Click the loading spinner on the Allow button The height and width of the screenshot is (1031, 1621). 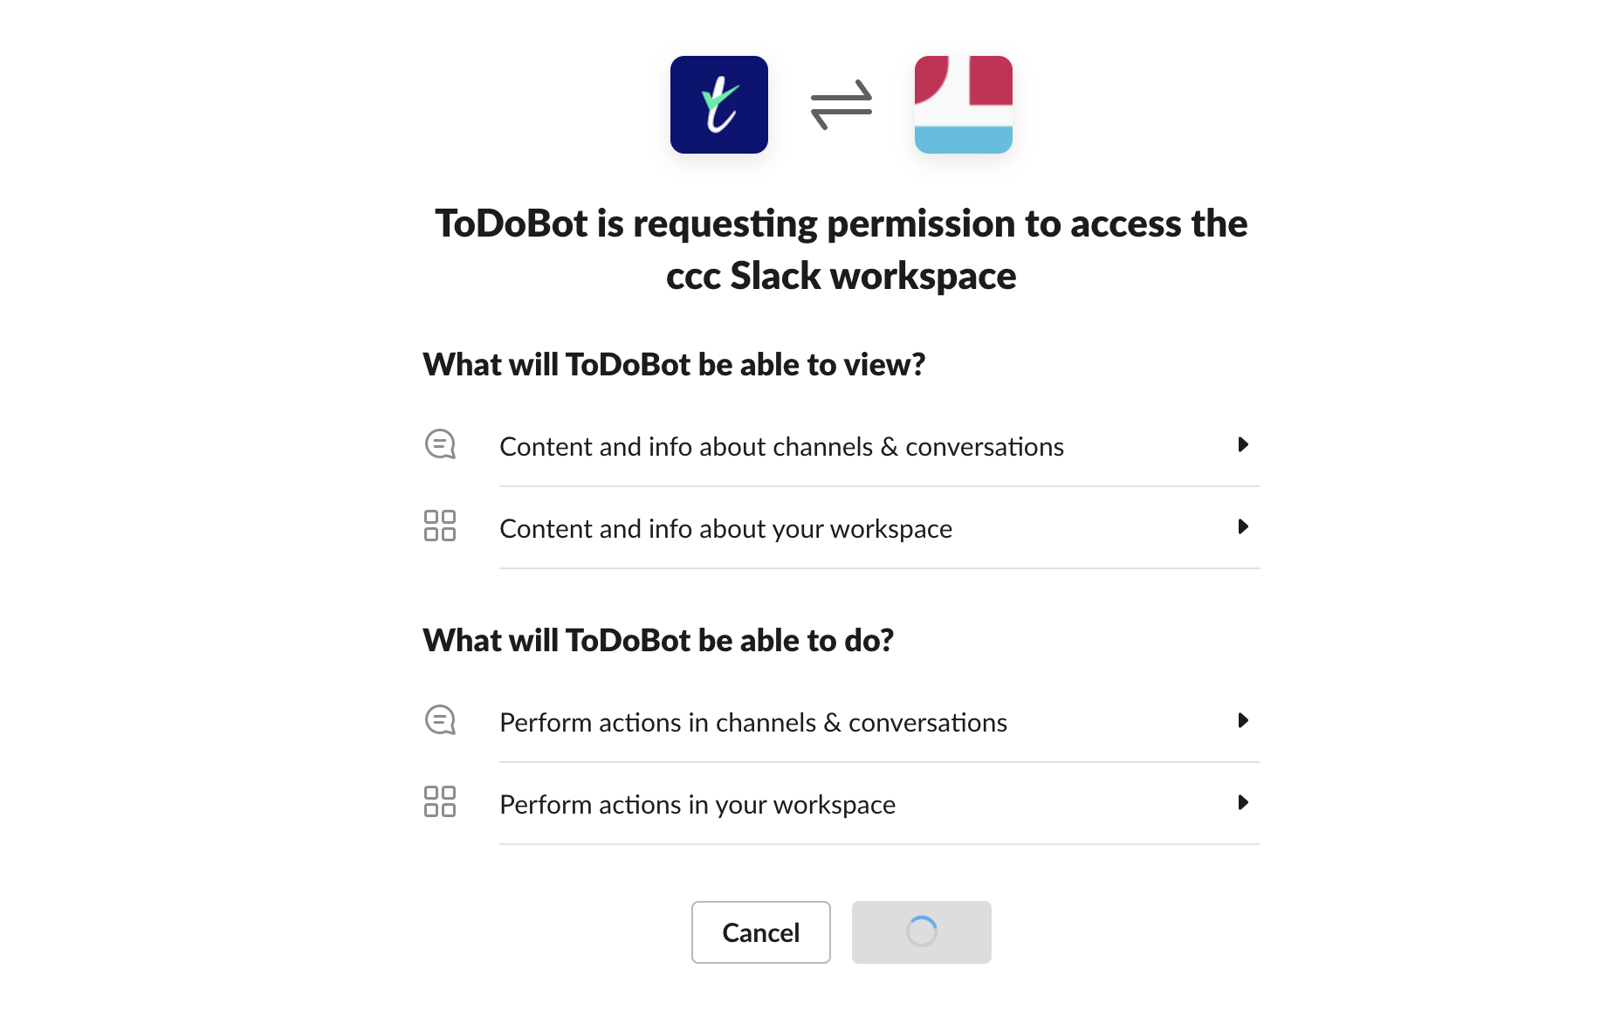(x=921, y=931)
